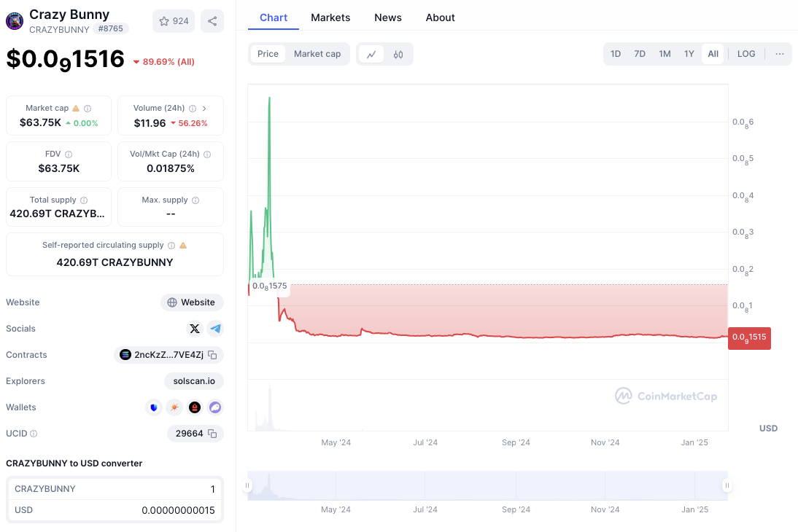Toggle the LOG scale on the chart
798x532 pixels.
(x=746, y=54)
